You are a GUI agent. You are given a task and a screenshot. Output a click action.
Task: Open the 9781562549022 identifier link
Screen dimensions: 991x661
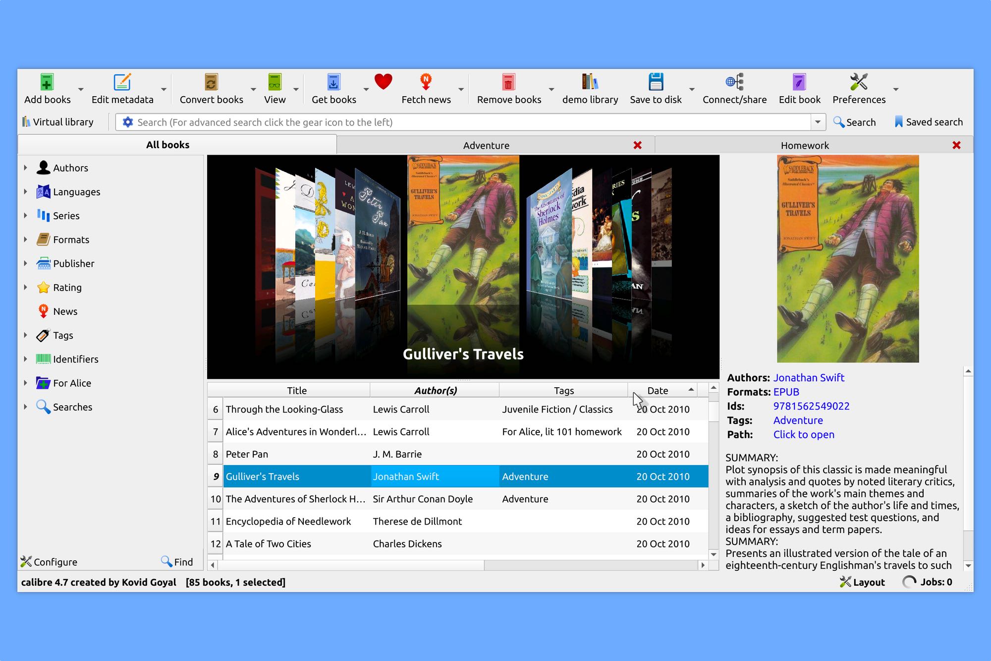pyautogui.click(x=811, y=406)
